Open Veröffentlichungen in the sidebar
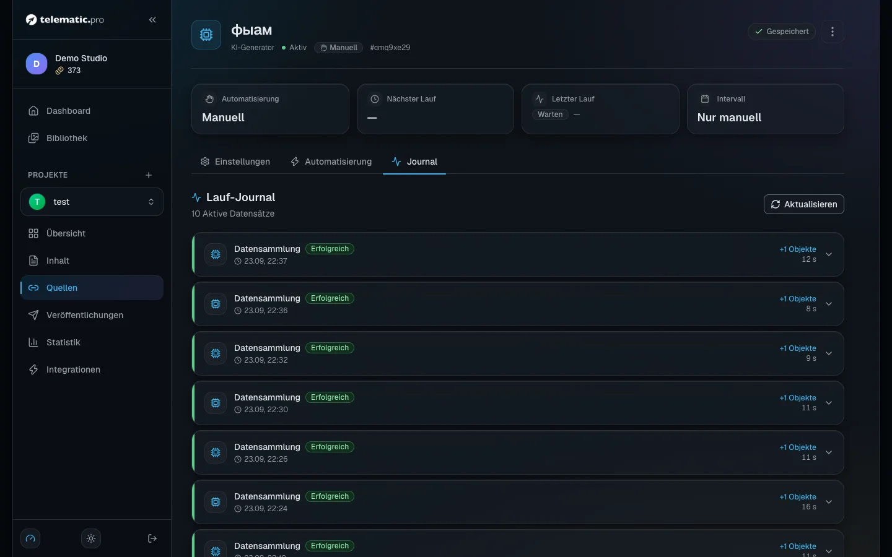Image resolution: width=892 pixels, height=557 pixels. point(92,315)
